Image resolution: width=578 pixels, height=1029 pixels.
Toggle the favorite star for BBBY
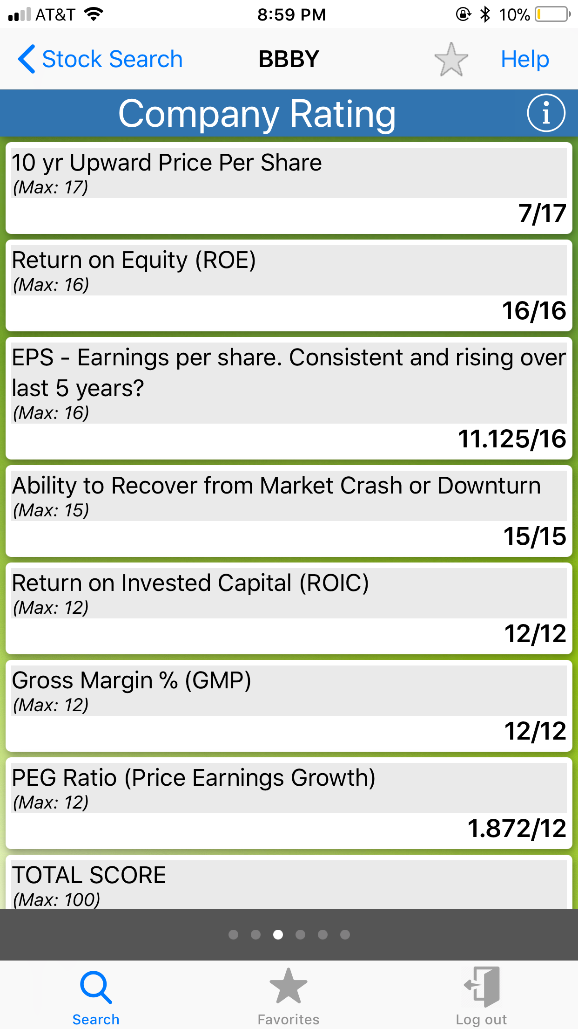[451, 60]
